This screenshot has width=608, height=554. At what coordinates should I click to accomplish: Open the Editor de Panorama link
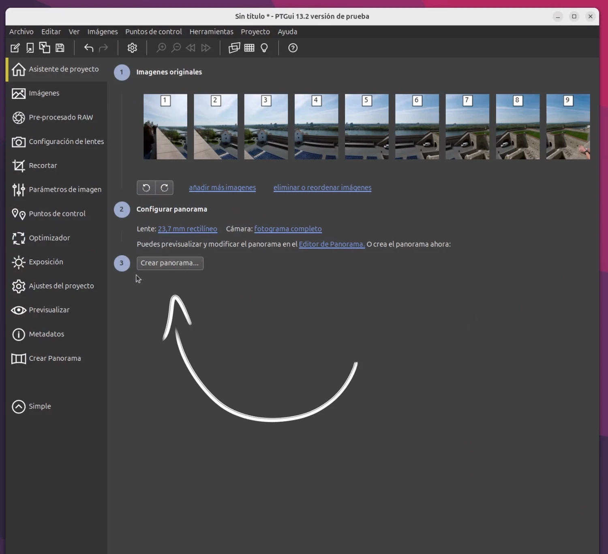332,244
